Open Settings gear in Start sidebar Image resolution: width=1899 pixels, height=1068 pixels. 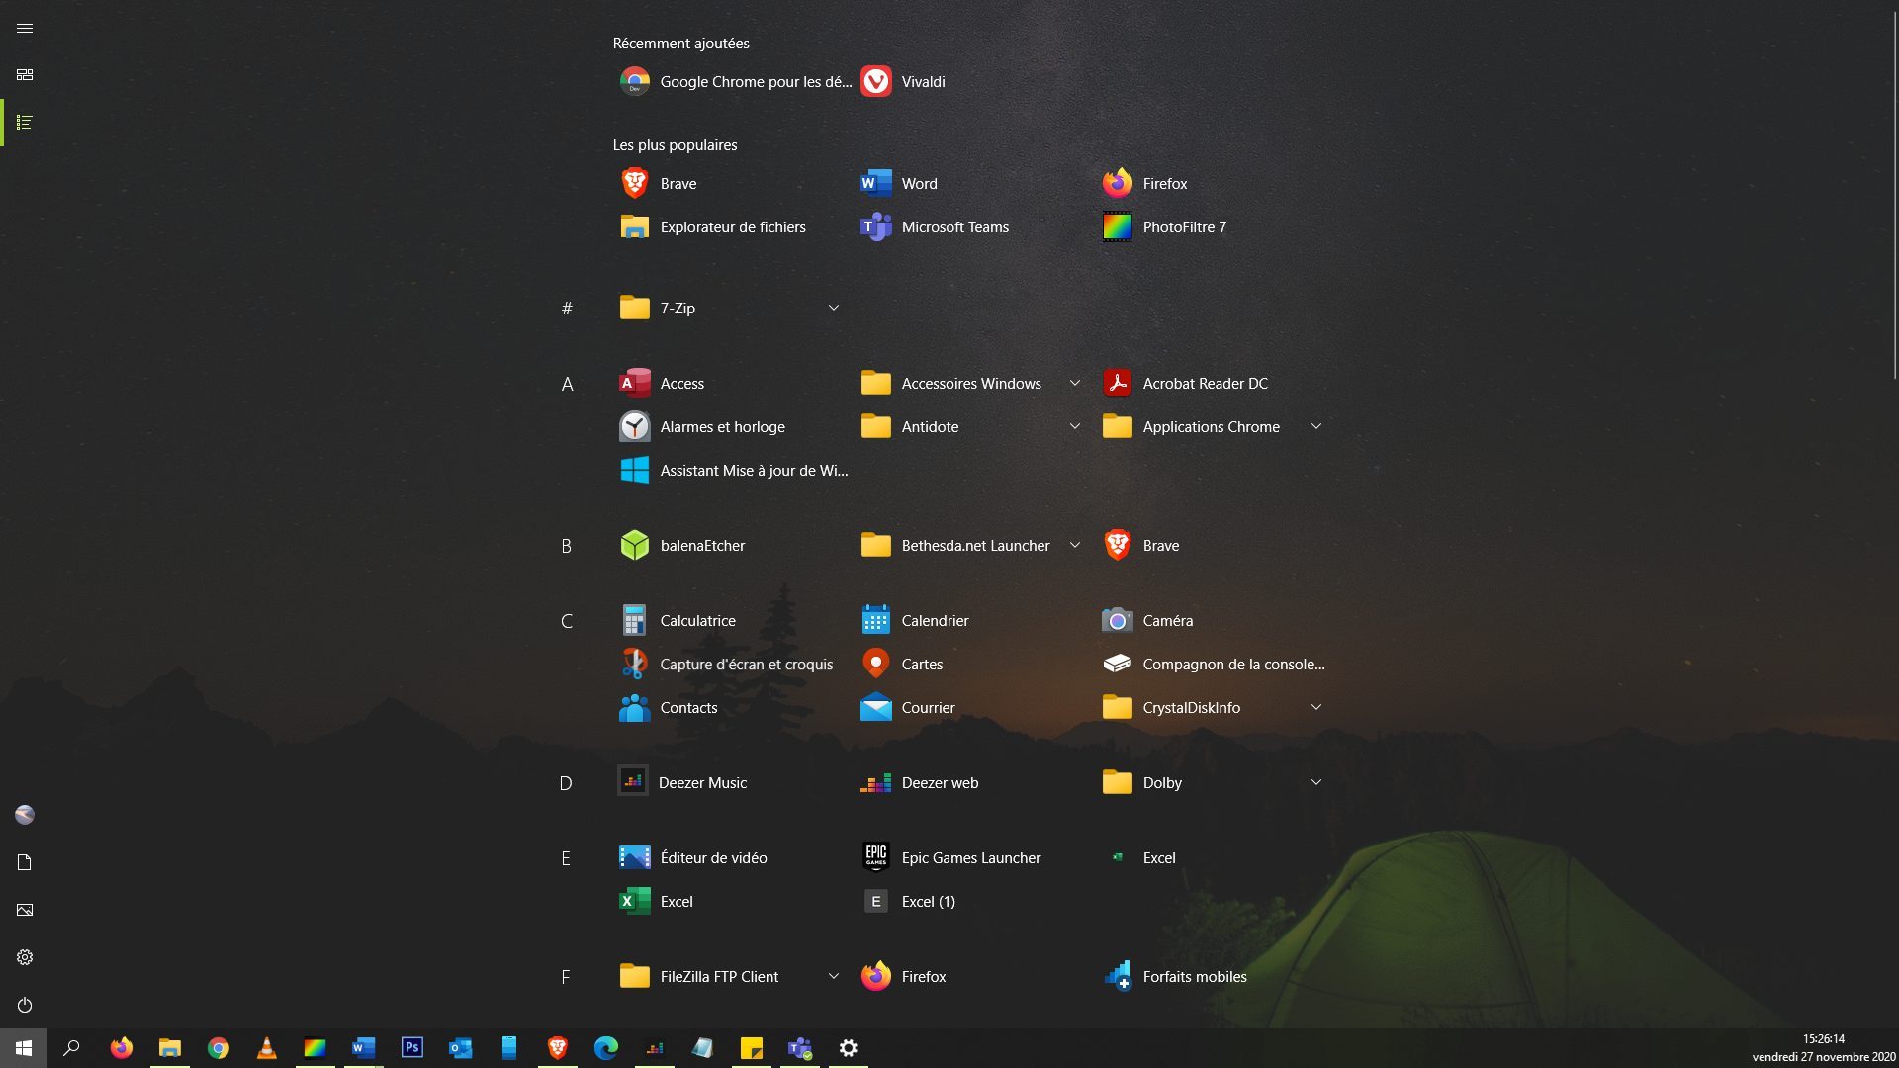(x=25, y=957)
